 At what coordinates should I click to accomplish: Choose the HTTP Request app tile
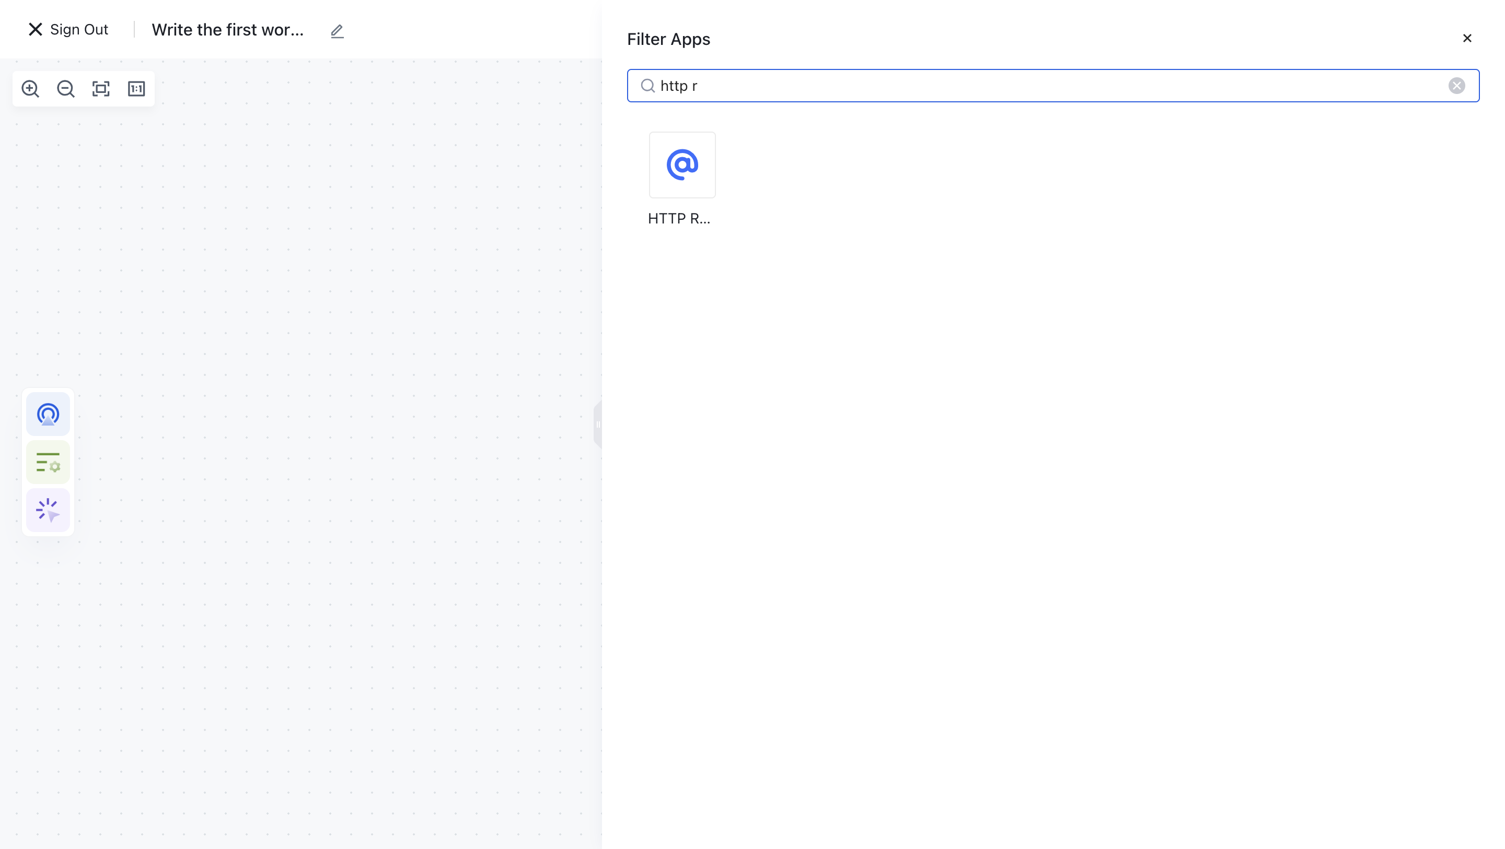click(x=682, y=164)
